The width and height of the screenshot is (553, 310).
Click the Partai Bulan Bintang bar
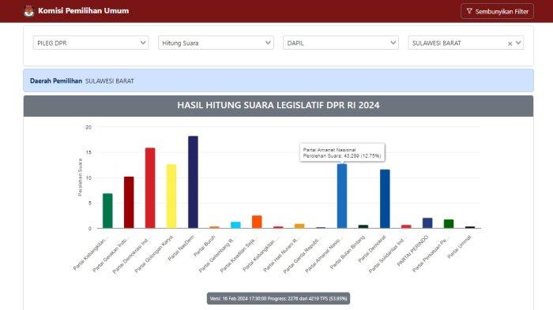[x=363, y=226]
